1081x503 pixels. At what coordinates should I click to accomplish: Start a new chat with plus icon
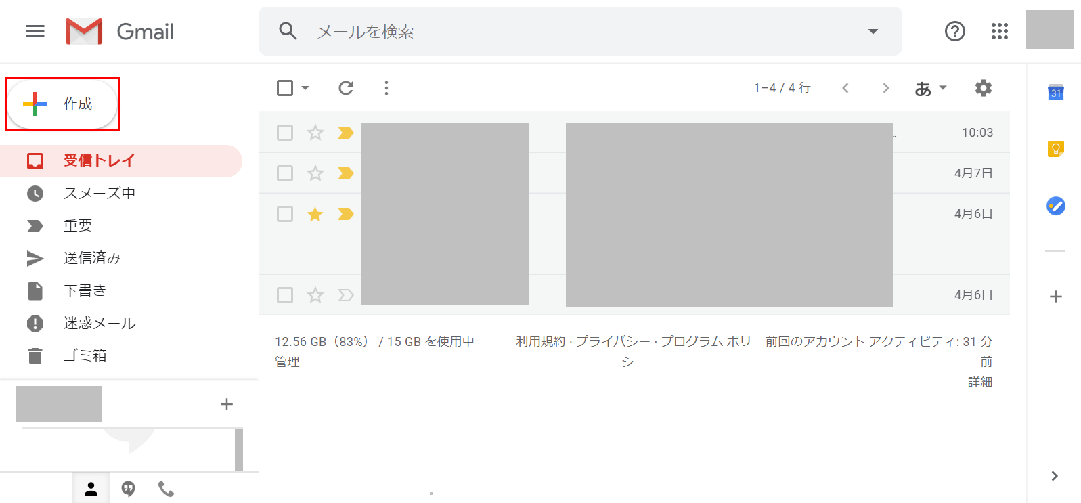coord(227,404)
